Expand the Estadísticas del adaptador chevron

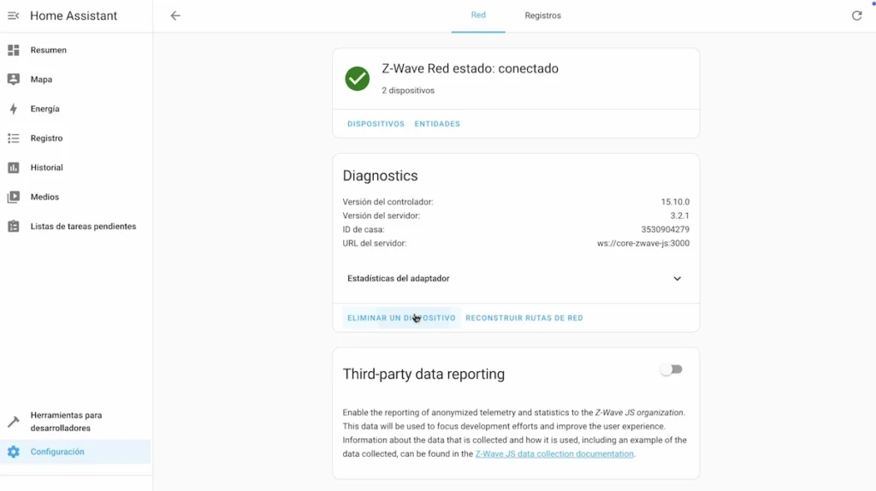pos(678,278)
